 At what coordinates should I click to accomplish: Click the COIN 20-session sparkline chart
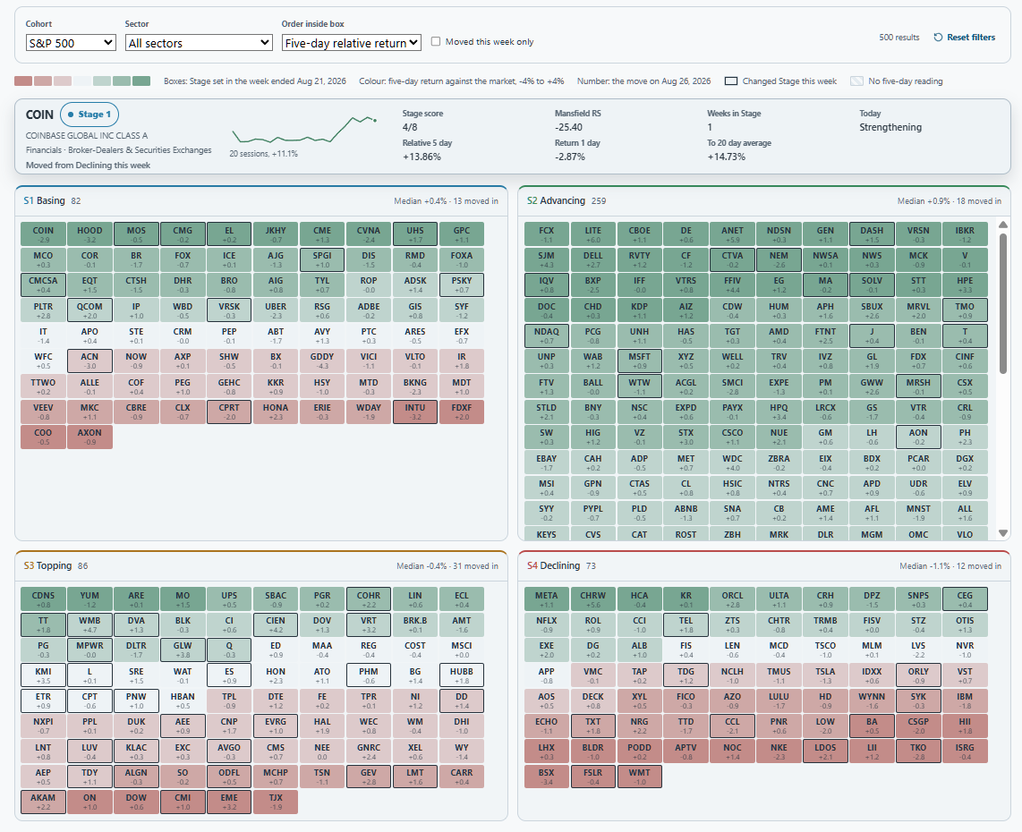303,129
